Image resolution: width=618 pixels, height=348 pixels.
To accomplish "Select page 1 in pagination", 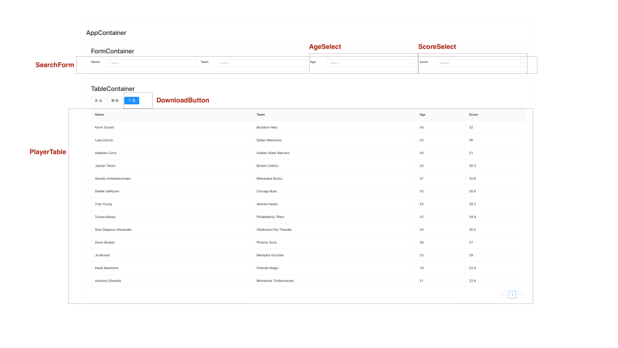I will [512, 295].
